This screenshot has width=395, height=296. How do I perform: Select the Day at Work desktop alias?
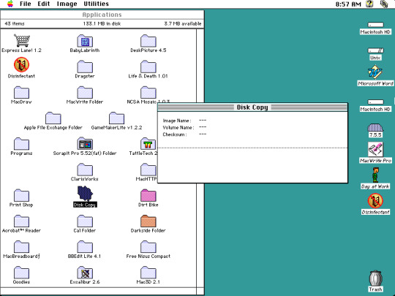coord(375,175)
